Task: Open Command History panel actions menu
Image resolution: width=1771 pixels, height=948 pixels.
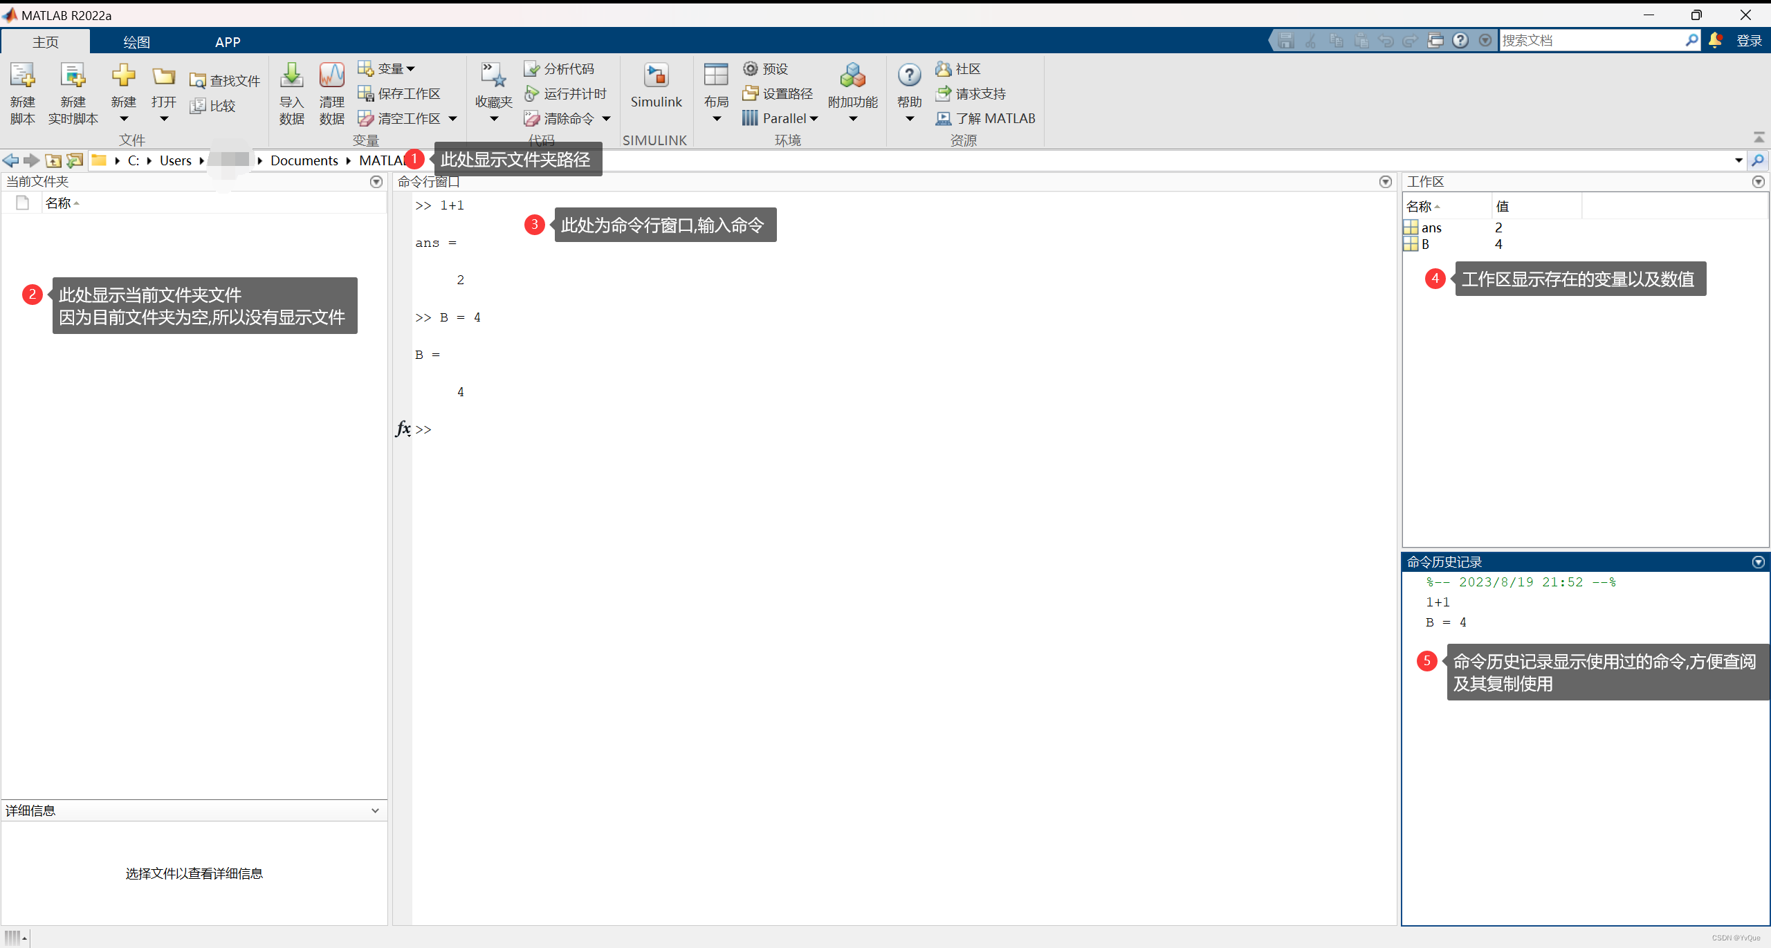Action: click(1759, 562)
